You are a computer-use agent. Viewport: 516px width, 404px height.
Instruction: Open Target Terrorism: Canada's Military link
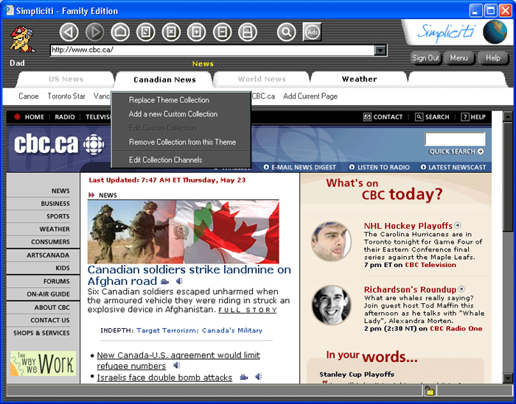click(x=199, y=330)
